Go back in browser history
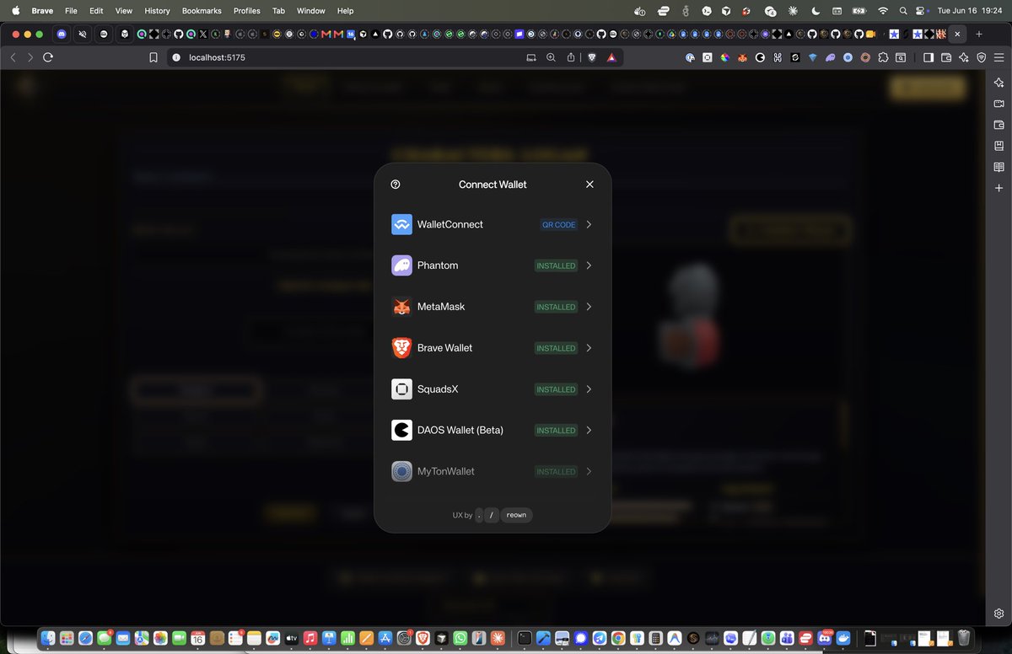This screenshot has width=1012, height=654. point(13,57)
